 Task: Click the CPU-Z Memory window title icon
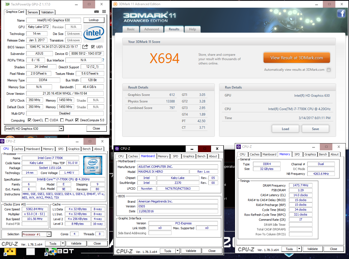coord(239,147)
